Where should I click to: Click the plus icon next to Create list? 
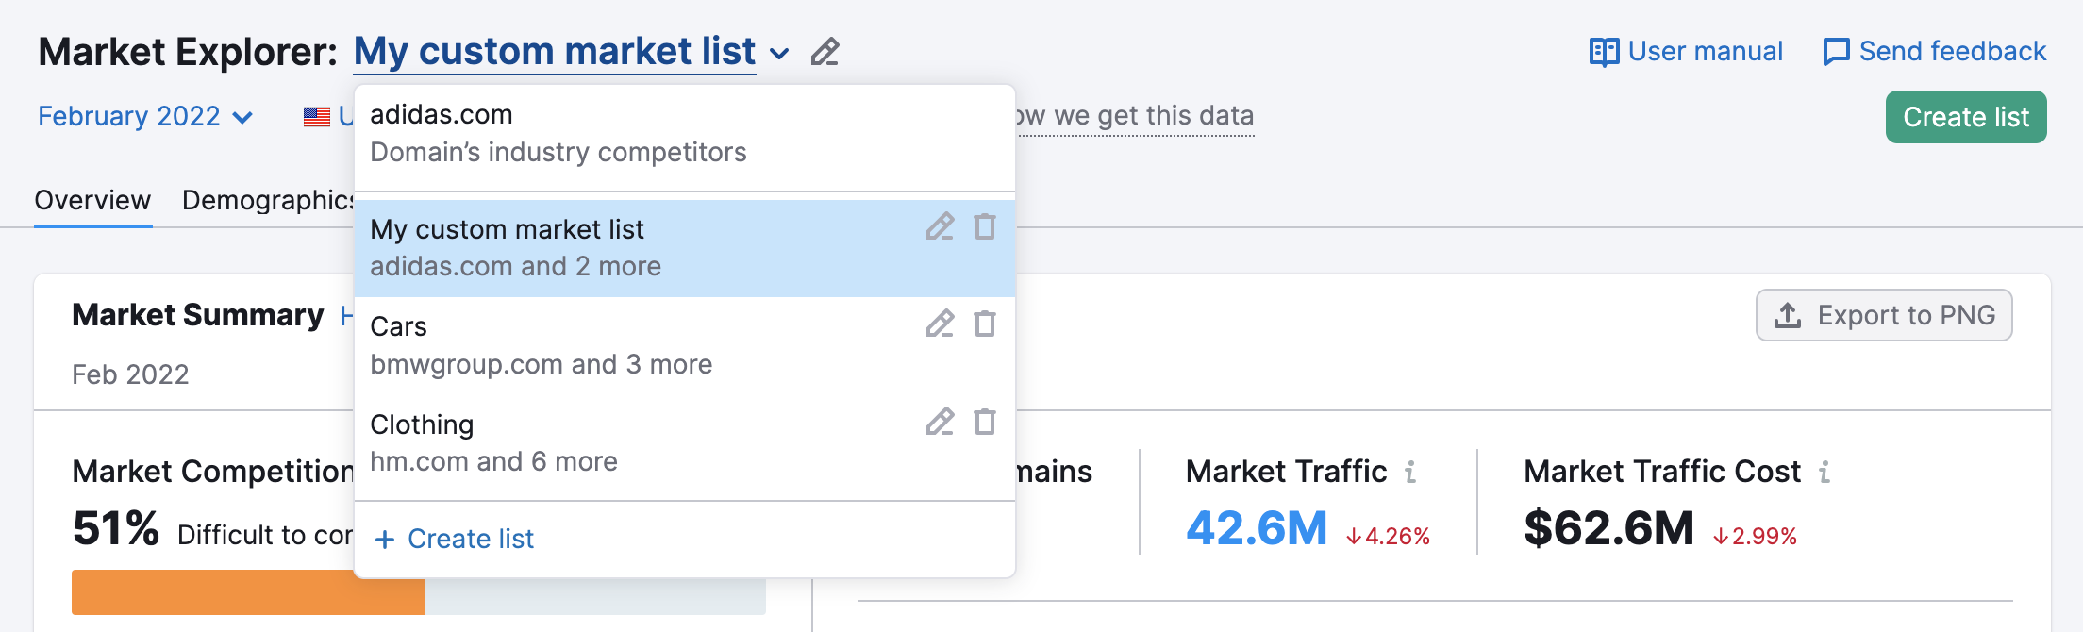(x=384, y=540)
